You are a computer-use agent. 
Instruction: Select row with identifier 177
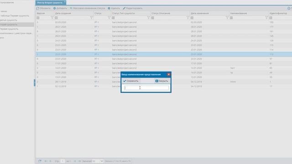click(x=164, y=27)
